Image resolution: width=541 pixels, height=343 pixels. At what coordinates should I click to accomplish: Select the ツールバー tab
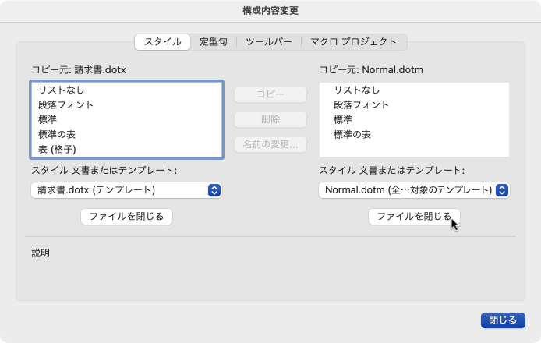269,42
